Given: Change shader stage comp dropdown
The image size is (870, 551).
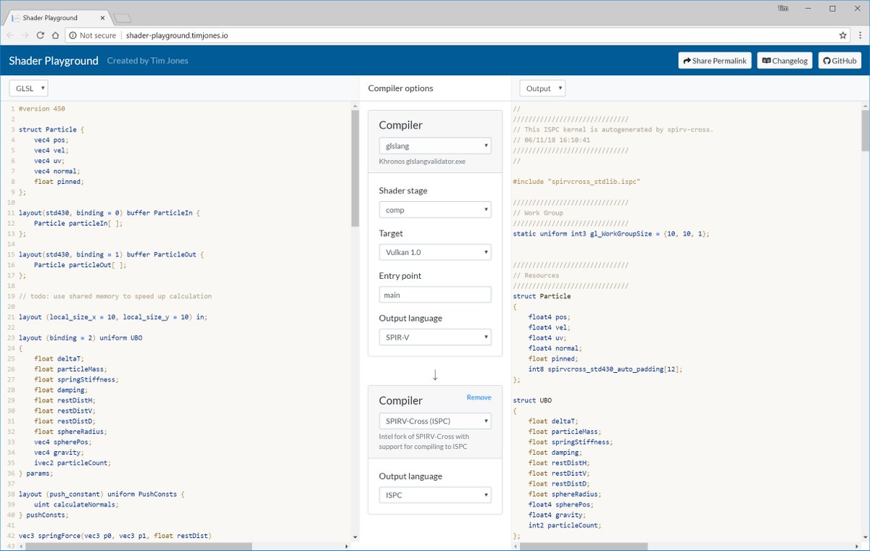Looking at the screenshot, I should [x=435, y=210].
